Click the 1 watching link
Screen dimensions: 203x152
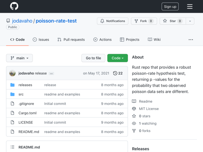148,123
